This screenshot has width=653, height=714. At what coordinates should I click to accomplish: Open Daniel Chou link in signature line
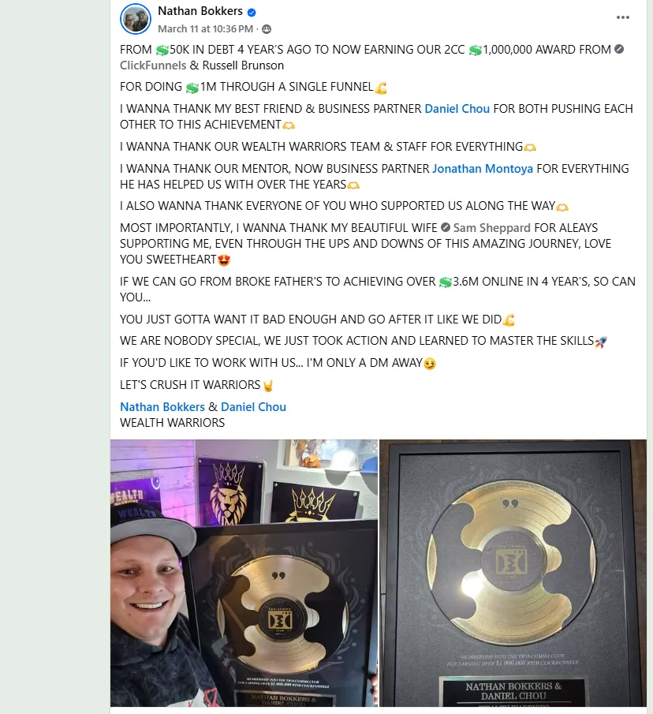pos(253,407)
